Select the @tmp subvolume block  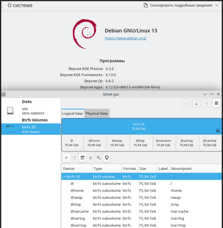coord(141,143)
